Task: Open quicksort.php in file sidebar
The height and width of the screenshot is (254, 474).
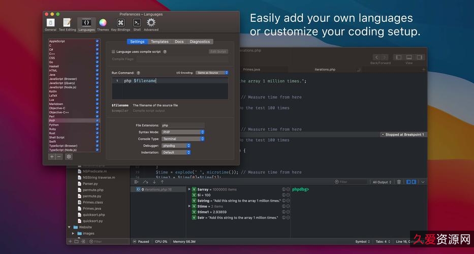Action: pos(93,214)
